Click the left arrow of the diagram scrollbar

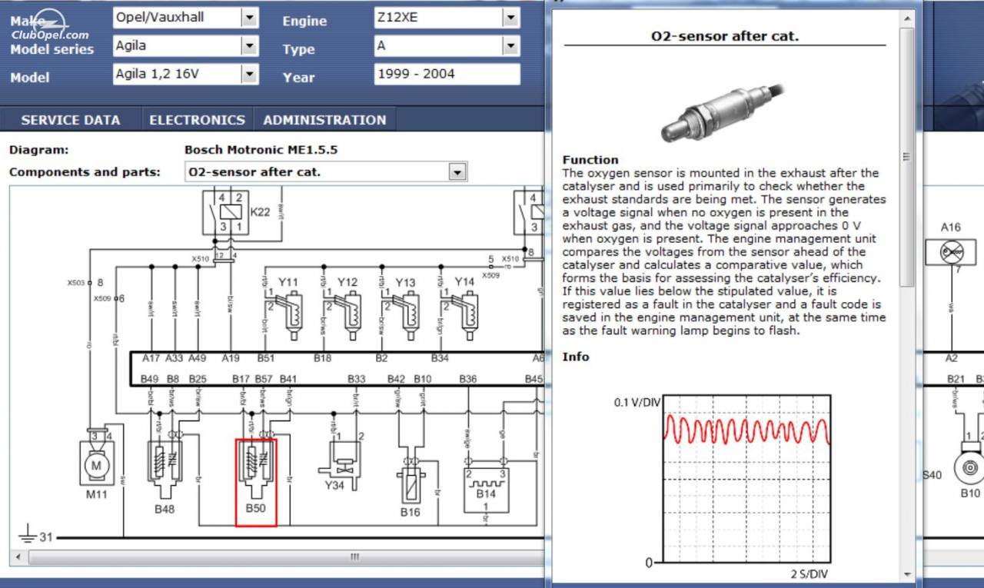click(18, 556)
